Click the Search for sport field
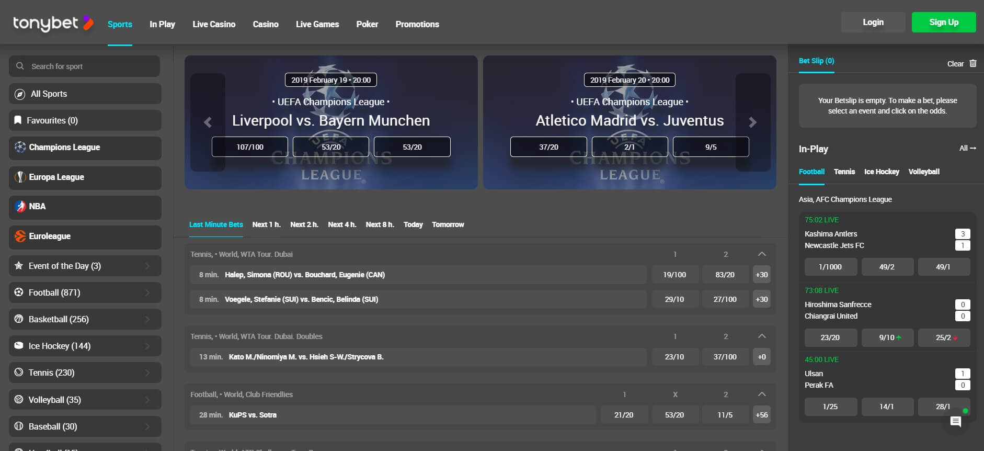This screenshot has height=451, width=984. [x=84, y=66]
